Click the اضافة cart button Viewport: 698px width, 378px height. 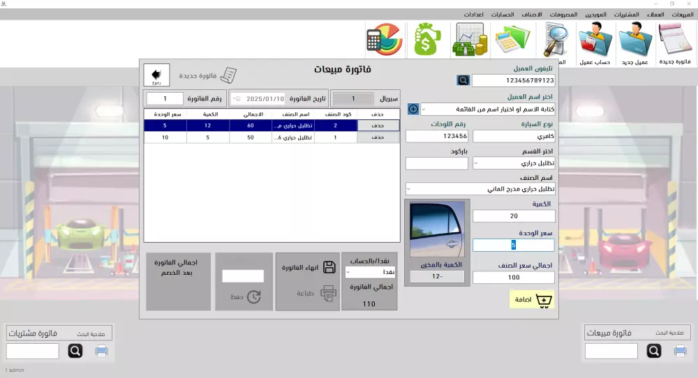point(532,300)
